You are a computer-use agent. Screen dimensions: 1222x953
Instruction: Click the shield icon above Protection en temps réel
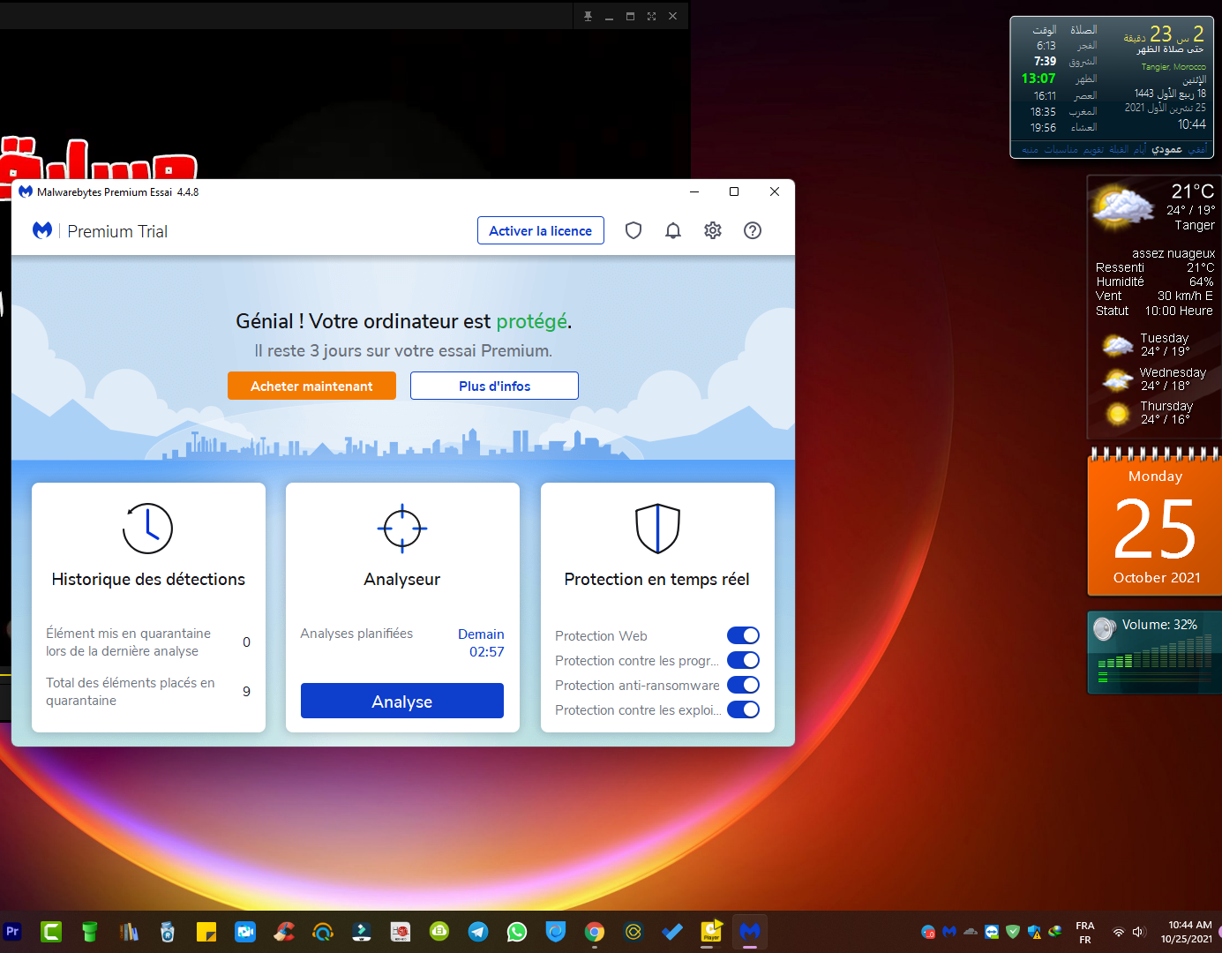[x=657, y=529]
